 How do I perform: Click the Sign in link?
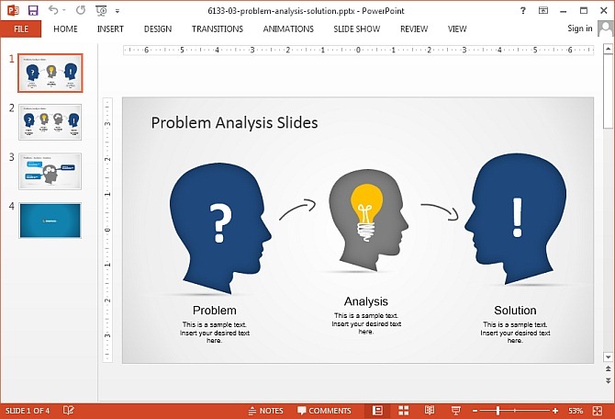(x=580, y=28)
